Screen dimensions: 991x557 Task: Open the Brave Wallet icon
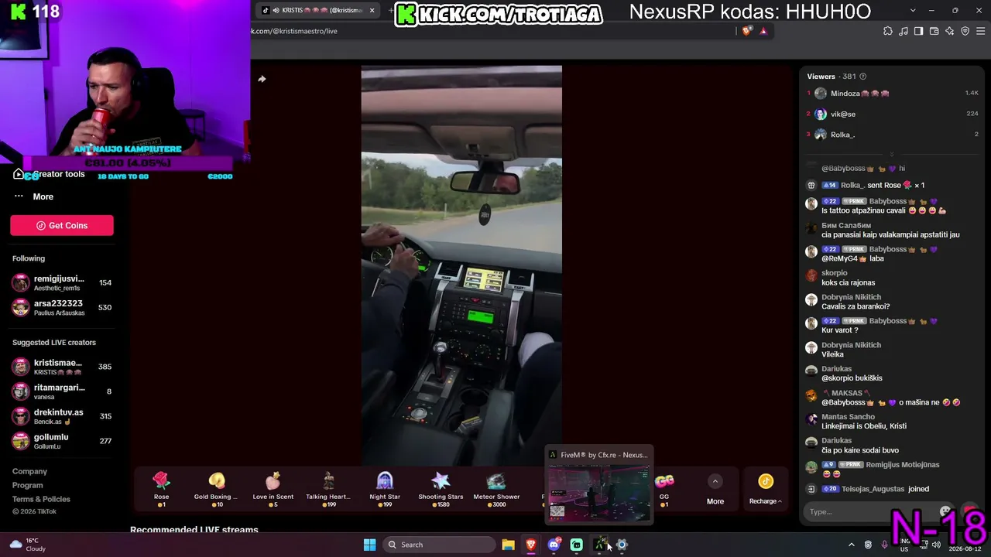(934, 31)
